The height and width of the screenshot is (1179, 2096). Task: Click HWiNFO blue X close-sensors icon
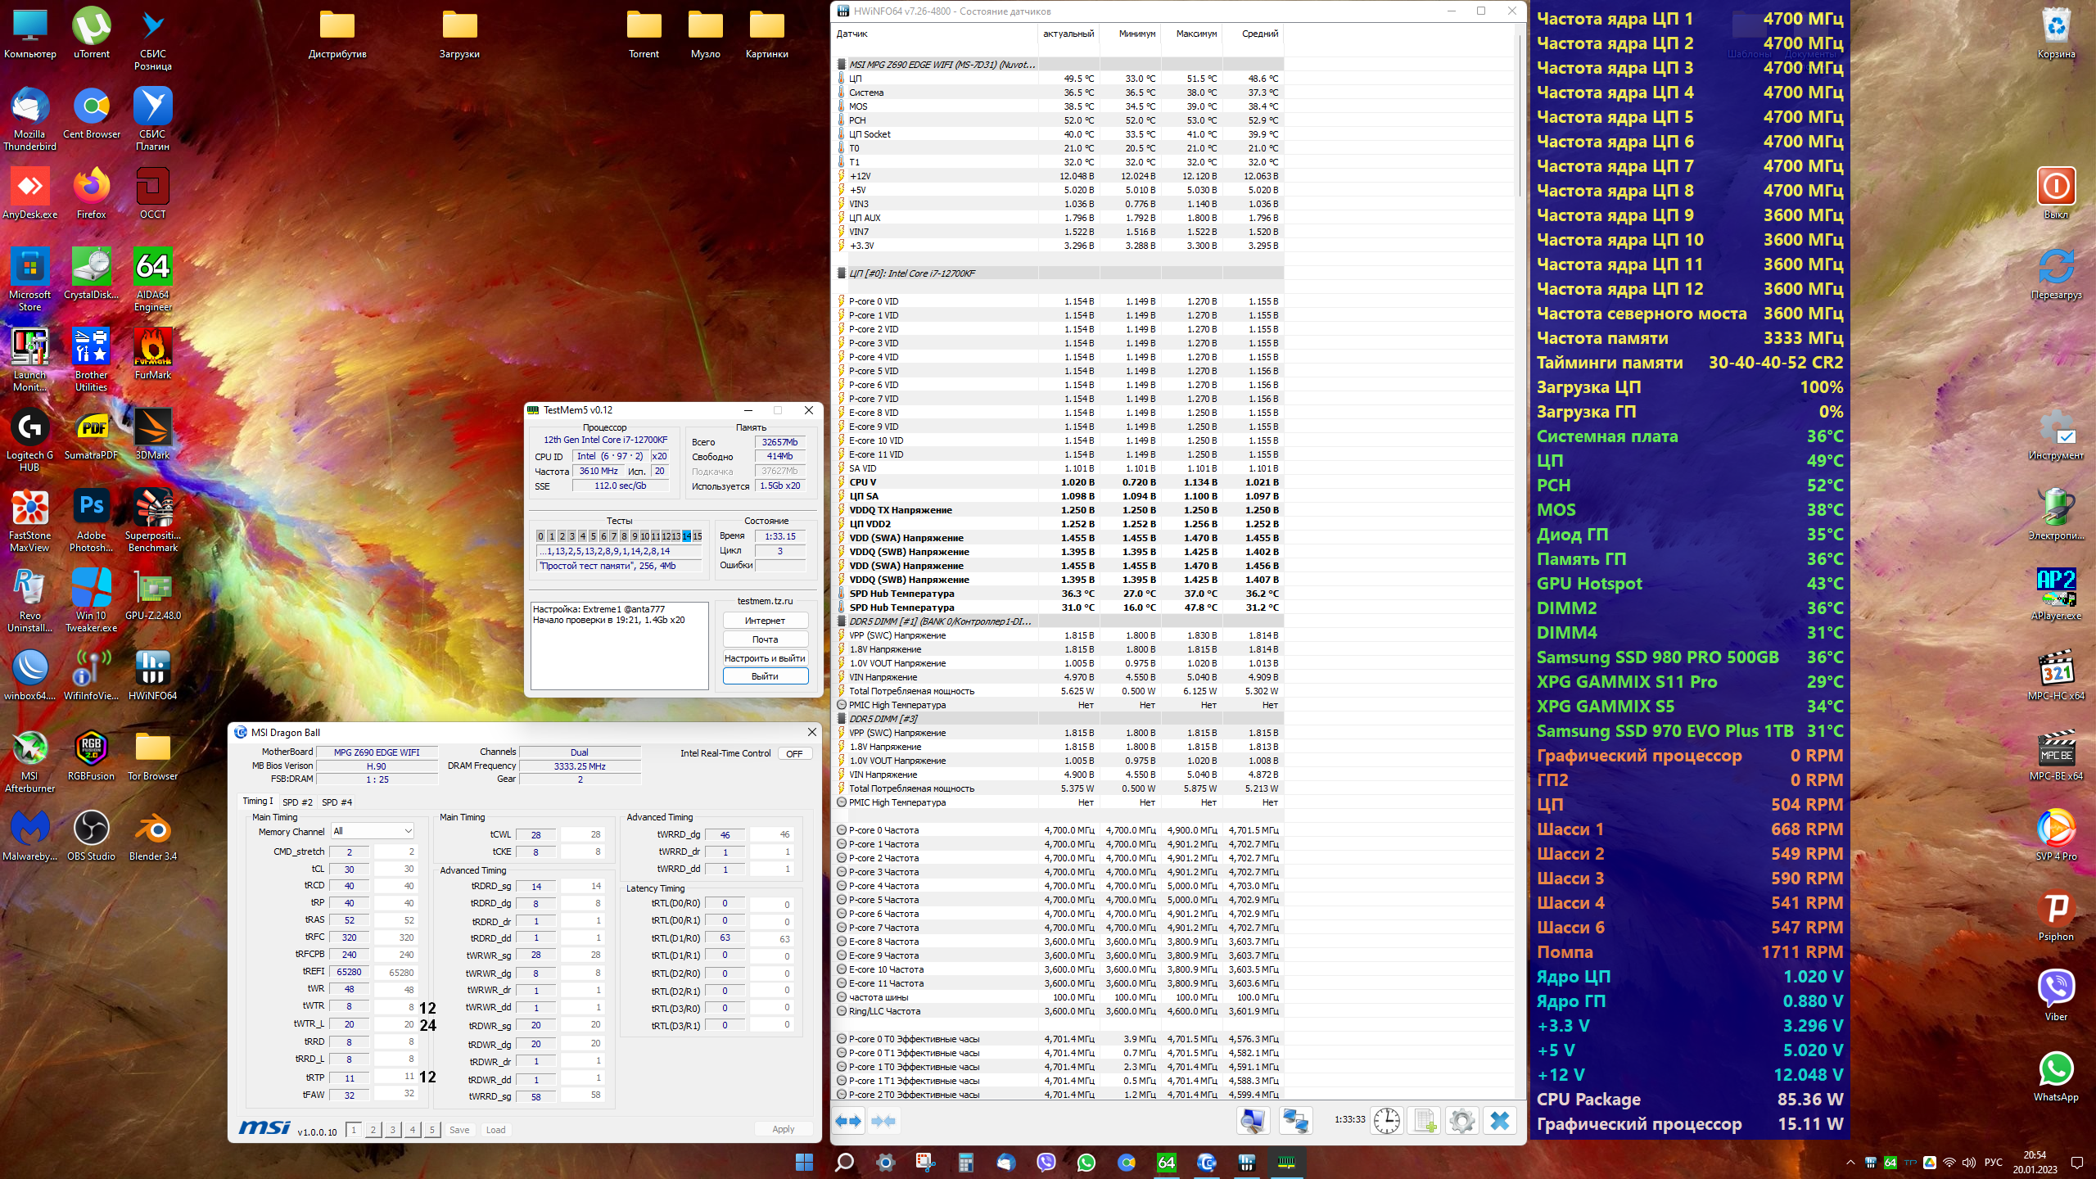1499,1121
